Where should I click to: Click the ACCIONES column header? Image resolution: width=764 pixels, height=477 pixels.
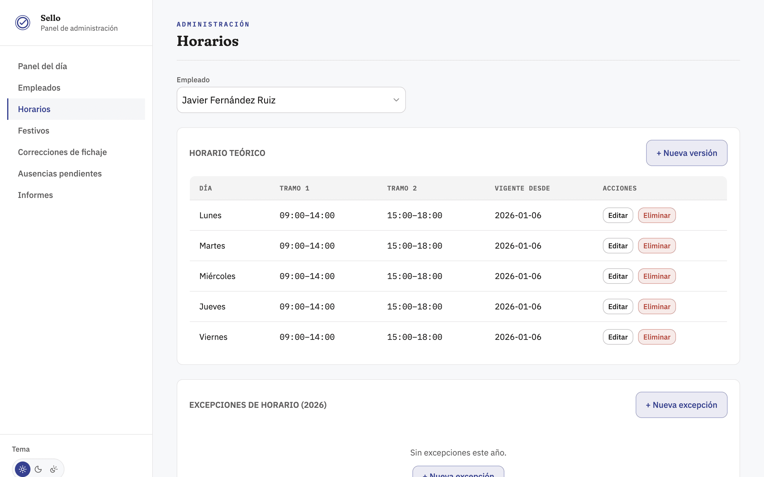click(x=620, y=188)
